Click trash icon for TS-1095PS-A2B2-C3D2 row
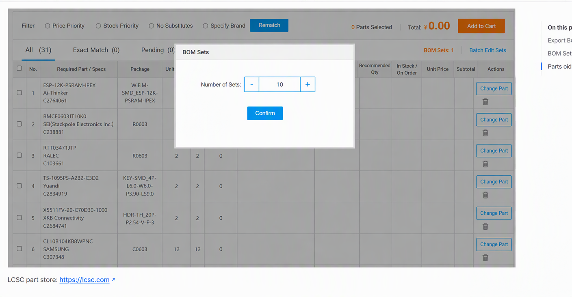 tap(485, 195)
